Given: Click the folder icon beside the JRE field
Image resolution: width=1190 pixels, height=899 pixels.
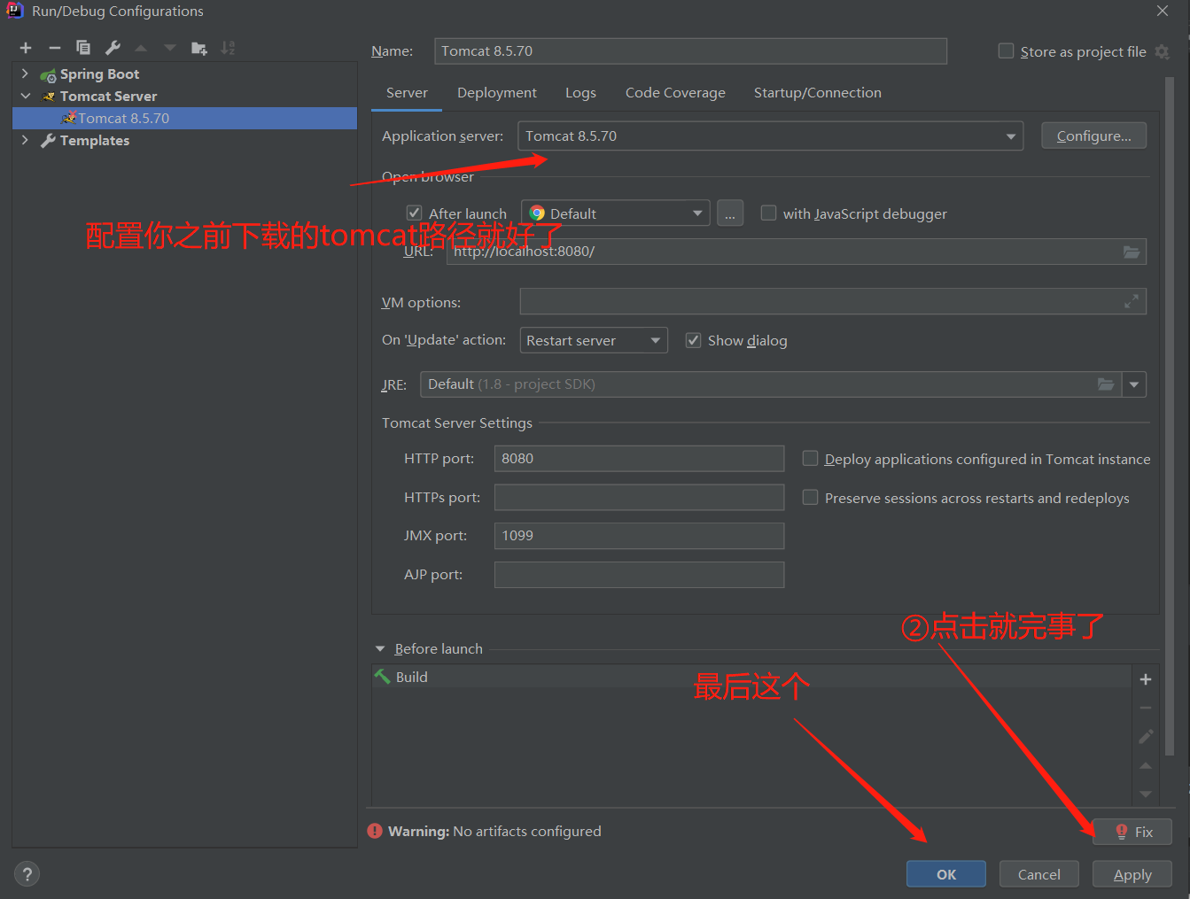Looking at the screenshot, I should click(1106, 384).
